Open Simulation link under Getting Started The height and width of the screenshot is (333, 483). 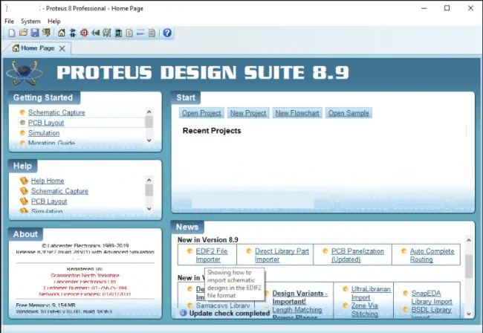[44, 133]
